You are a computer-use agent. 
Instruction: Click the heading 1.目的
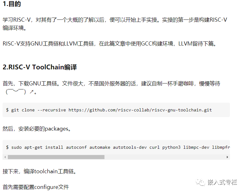12,4
